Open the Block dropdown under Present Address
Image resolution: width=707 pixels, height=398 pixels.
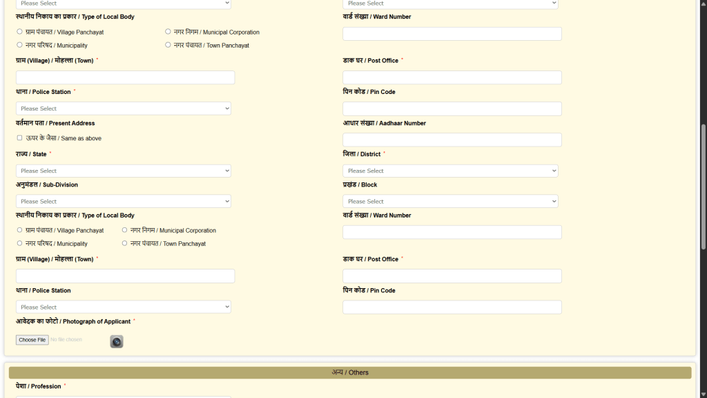point(450,201)
